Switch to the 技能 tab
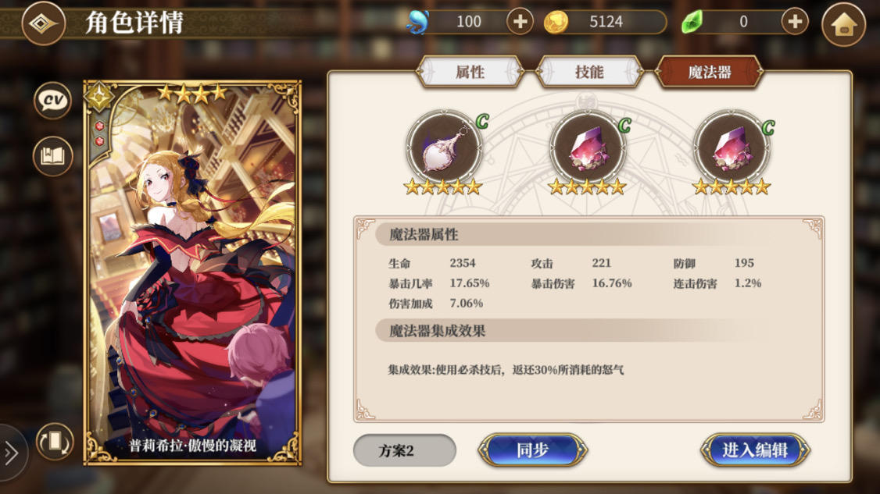Viewport: 880px width, 494px height. tap(589, 72)
